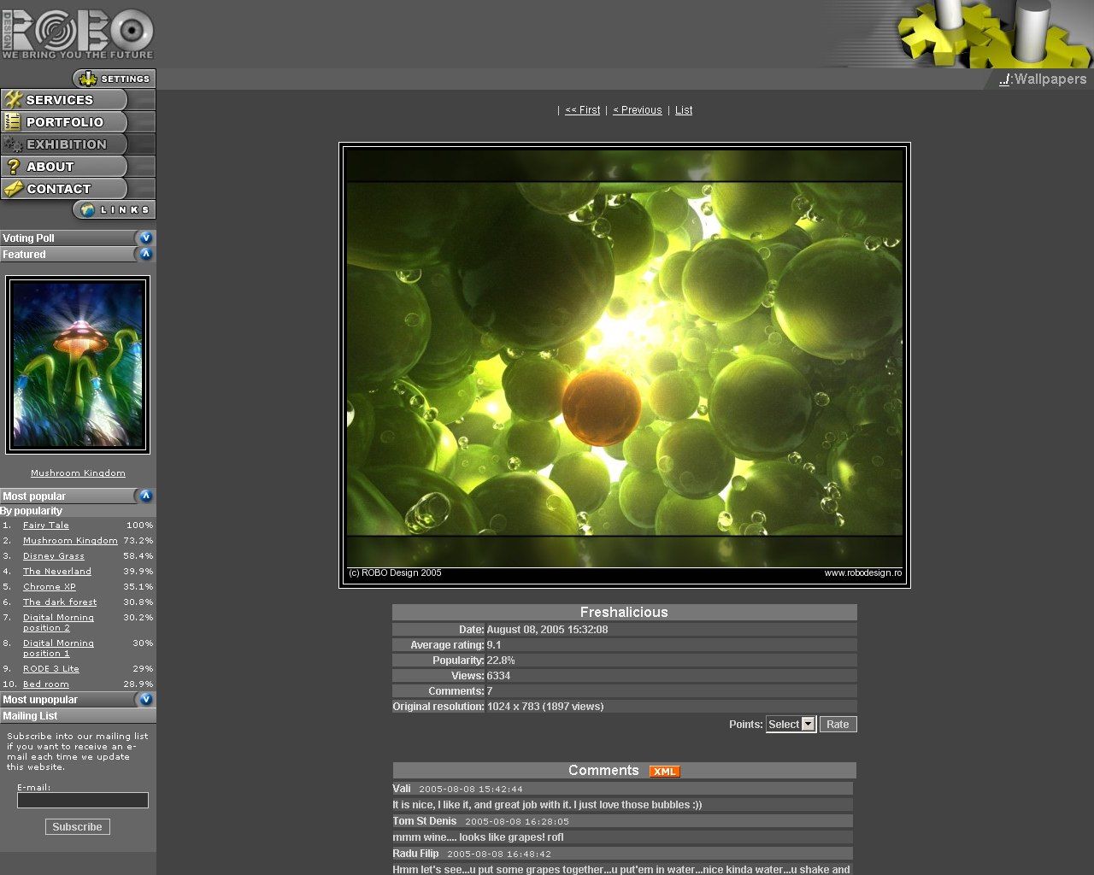Open the Mushroom Kingdom featured thumbnail
The width and height of the screenshot is (1094, 875).
coord(78,365)
